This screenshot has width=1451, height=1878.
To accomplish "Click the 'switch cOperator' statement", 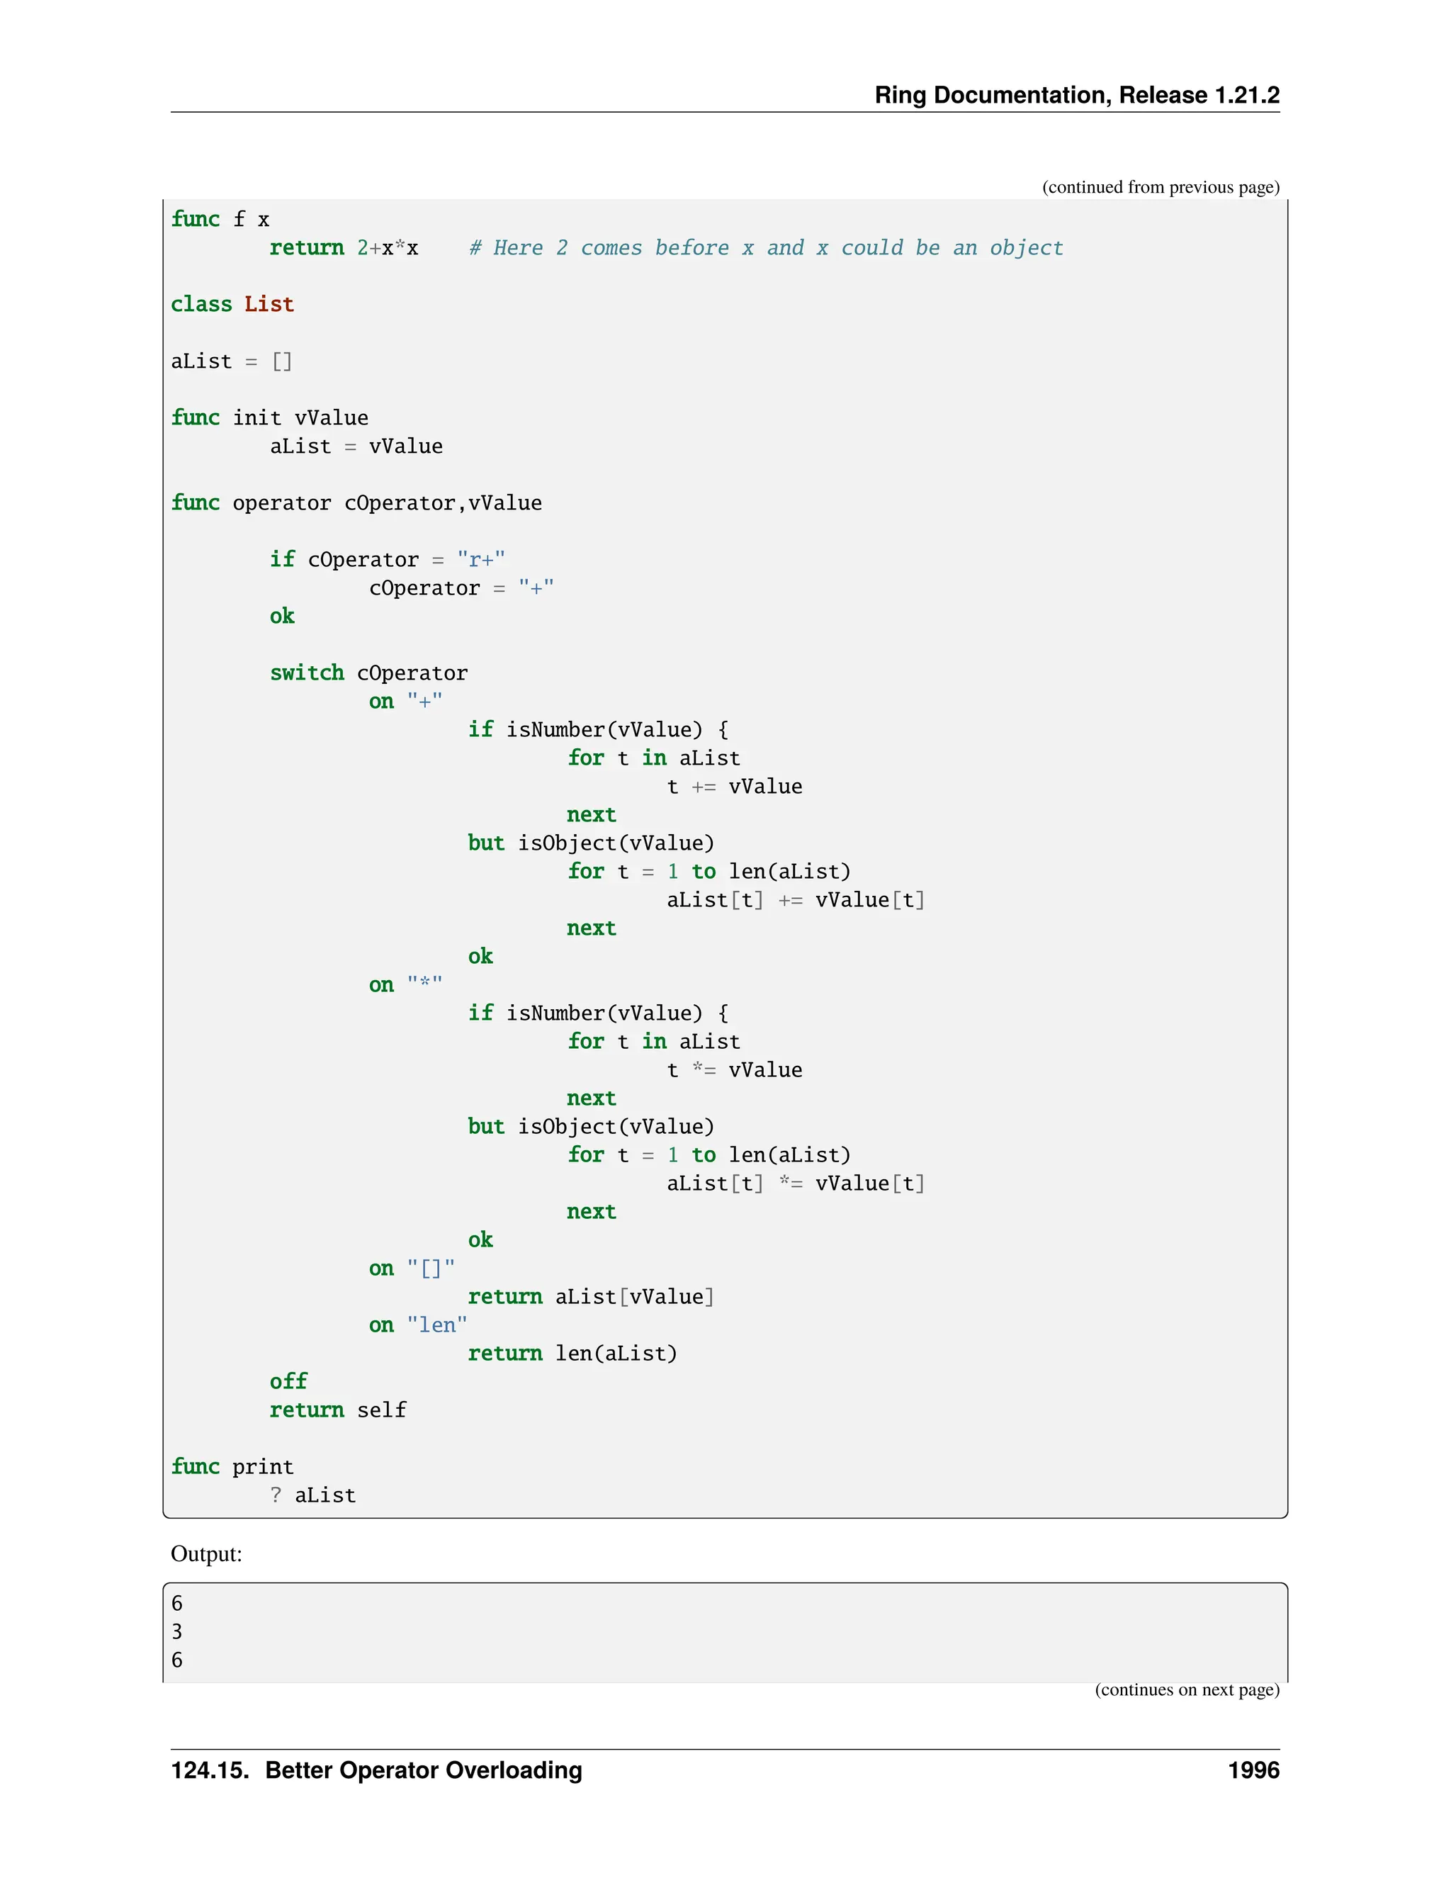I will point(368,673).
